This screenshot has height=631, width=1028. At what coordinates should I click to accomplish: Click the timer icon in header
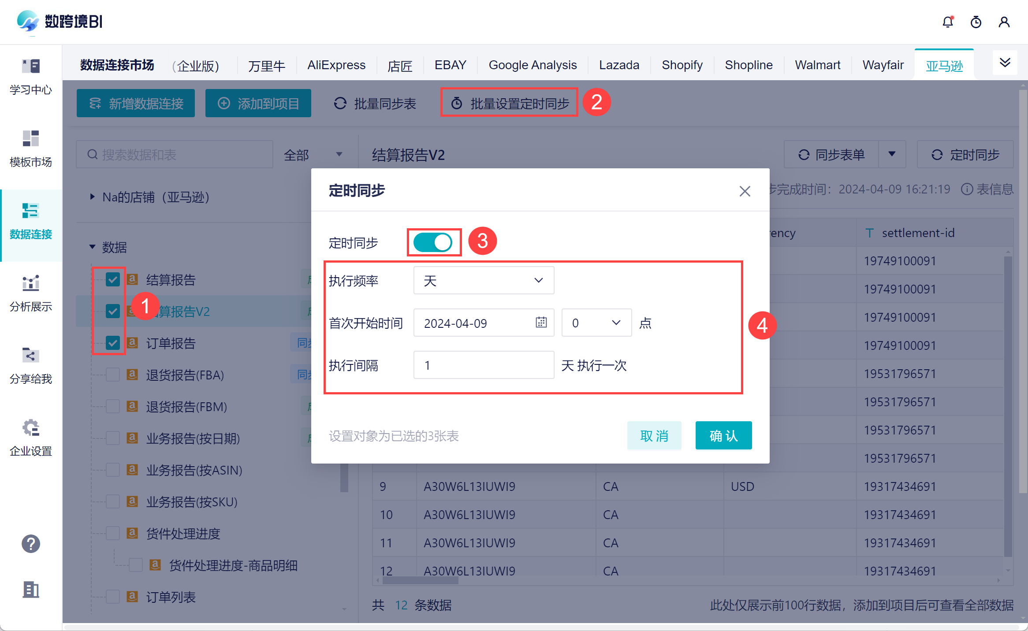pyautogui.click(x=976, y=22)
